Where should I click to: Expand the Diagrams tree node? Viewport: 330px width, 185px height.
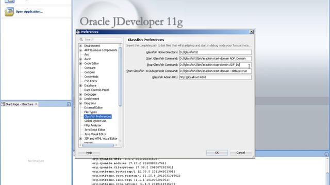tap(80, 103)
